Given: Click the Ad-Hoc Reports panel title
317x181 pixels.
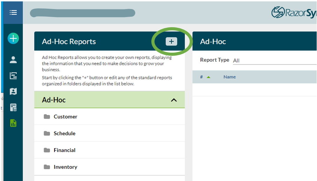Looking at the screenshot, I should (69, 42).
